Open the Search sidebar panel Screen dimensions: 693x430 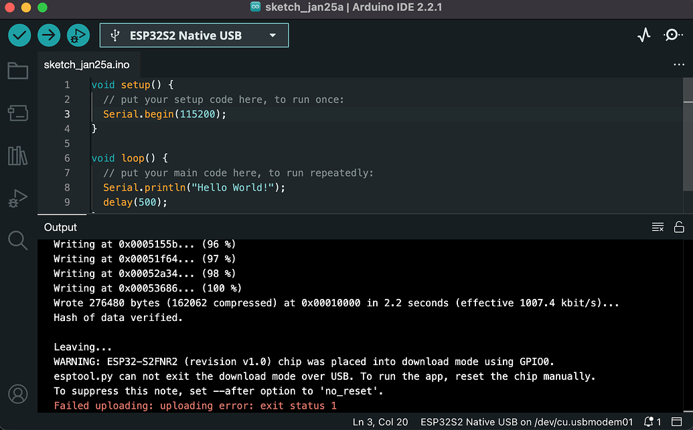[x=17, y=240]
